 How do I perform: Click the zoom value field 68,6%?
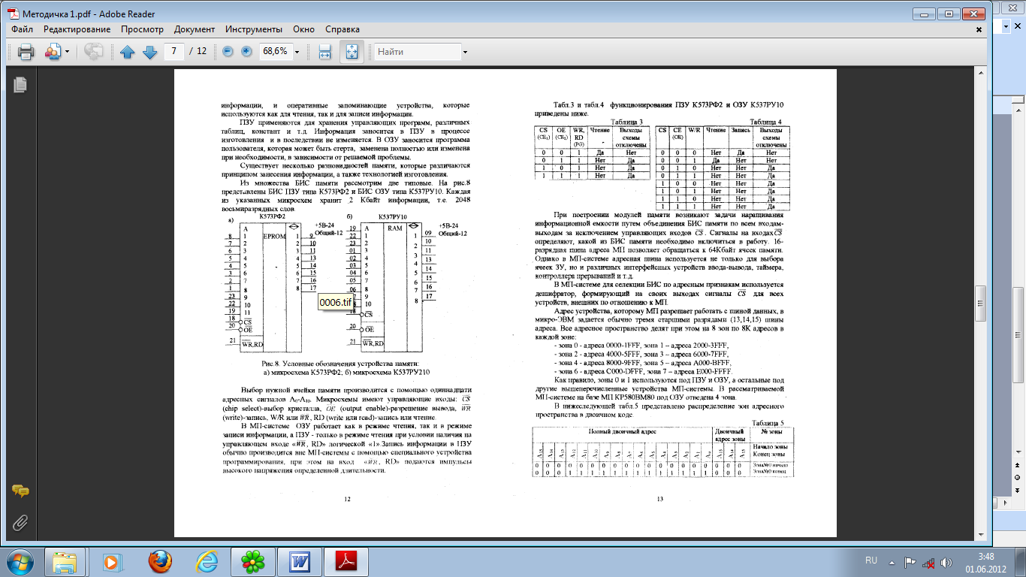(275, 52)
